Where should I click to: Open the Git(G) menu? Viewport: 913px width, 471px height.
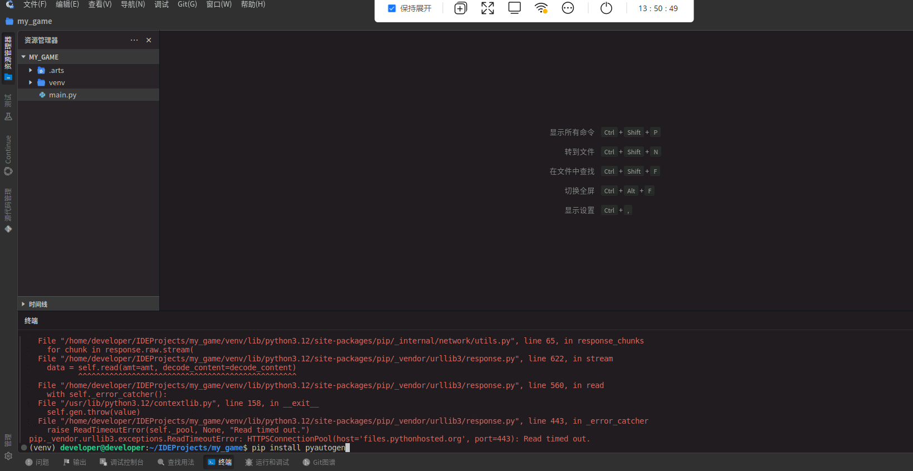coord(187,4)
